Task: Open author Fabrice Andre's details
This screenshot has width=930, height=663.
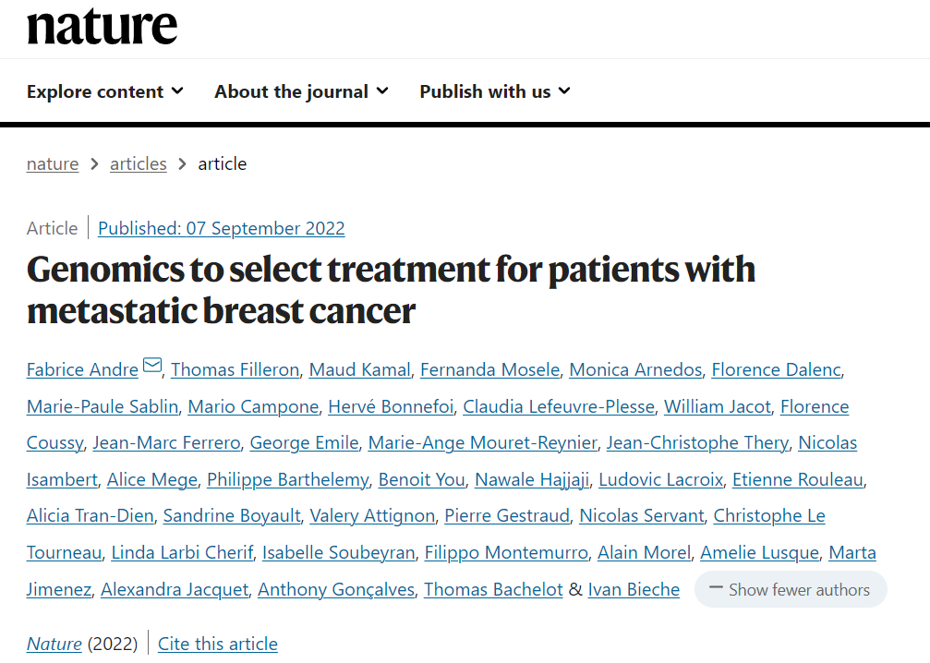Action: pyautogui.click(x=82, y=370)
